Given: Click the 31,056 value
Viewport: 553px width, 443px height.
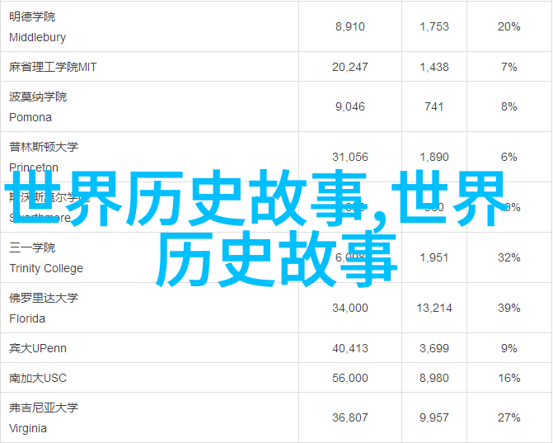Looking at the screenshot, I should (350, 157).
